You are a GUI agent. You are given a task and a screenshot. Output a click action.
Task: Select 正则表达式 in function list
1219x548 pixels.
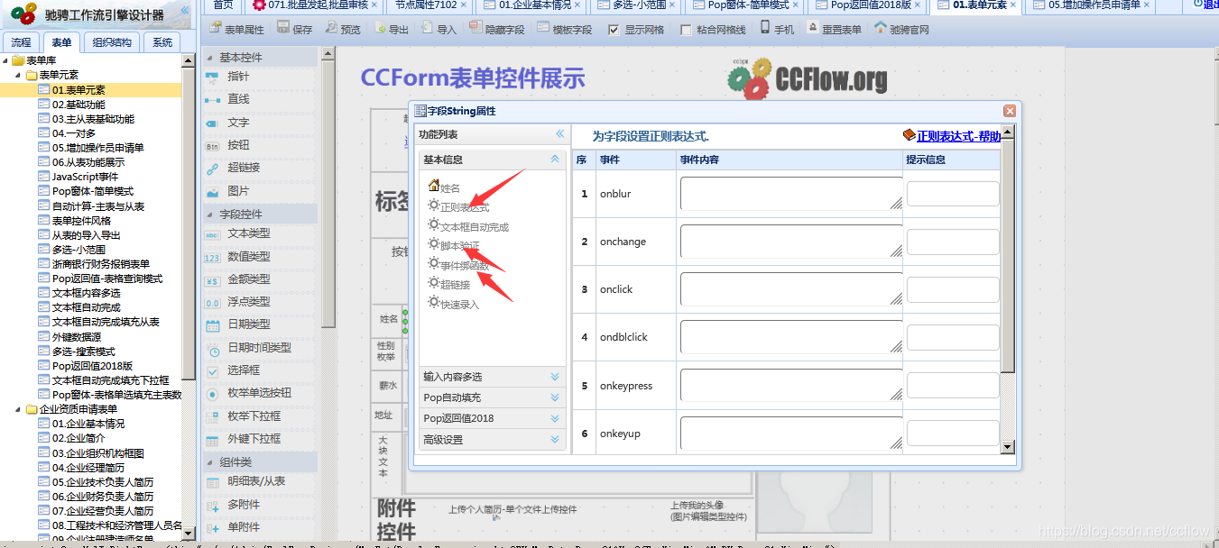[x=465, y=207]
